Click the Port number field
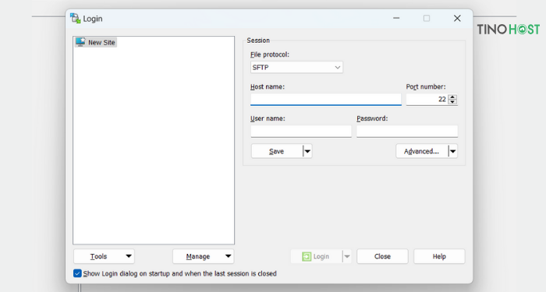546x292 pixels. [427, 100]
